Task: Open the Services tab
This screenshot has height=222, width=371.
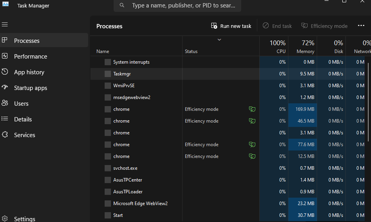Action: (x=25, y=135)
